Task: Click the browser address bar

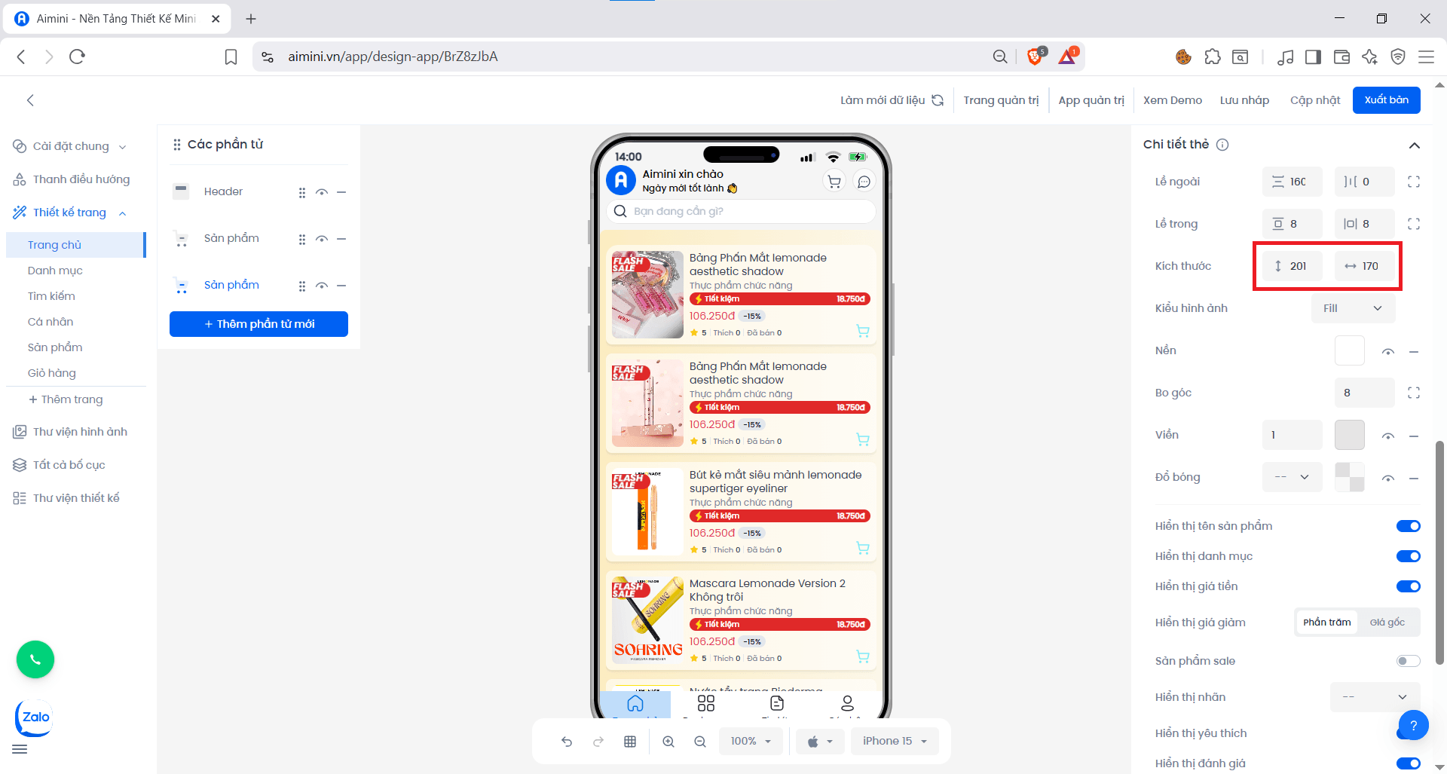Action: tap(528, 56)
